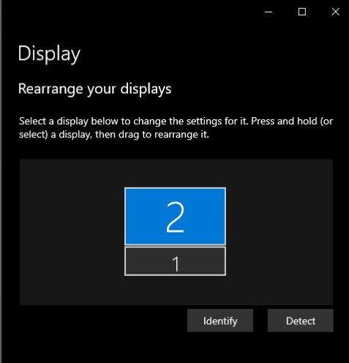The width and height of the screenshot is (349, 363).
Task: Minimize the Display settings window
Action: 269,12
